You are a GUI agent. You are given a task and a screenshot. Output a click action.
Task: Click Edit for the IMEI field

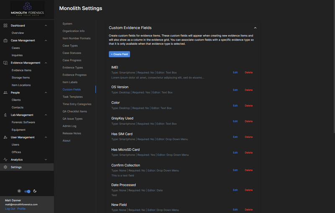tap(235, 72)
